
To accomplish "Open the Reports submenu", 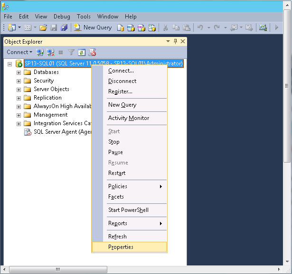I will tap(130, 223).
